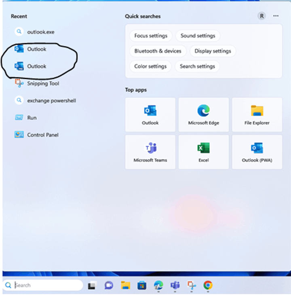Choose the Color settings quick search
This screenshot has width=291, height=296.
tap(150, 66)
